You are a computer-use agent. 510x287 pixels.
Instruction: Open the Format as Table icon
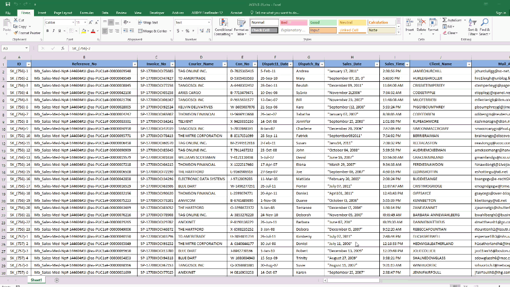(241, 23)
